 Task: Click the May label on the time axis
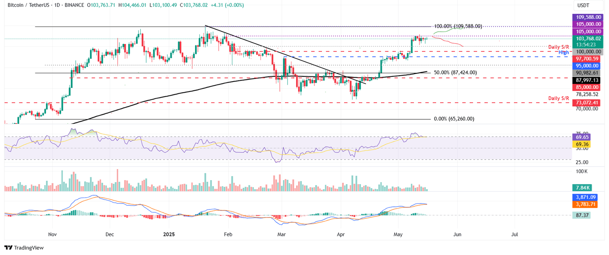point(398,234)
